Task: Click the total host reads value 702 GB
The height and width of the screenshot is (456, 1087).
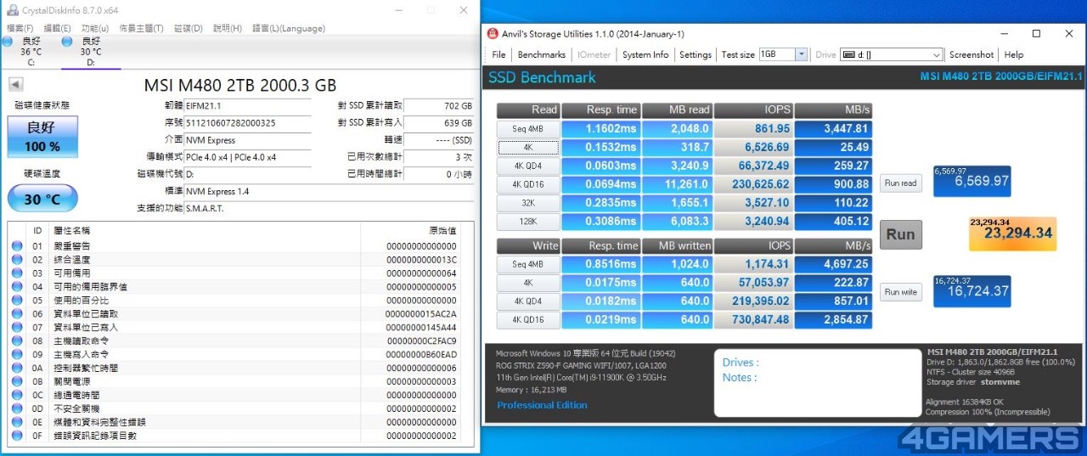Action: (x=438, y=106)
